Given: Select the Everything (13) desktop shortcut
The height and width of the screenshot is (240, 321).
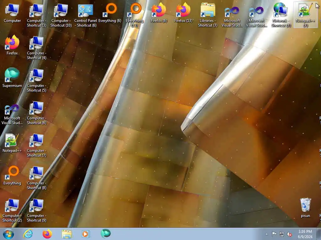Looking at the screenshot, I should pos(134,15).
